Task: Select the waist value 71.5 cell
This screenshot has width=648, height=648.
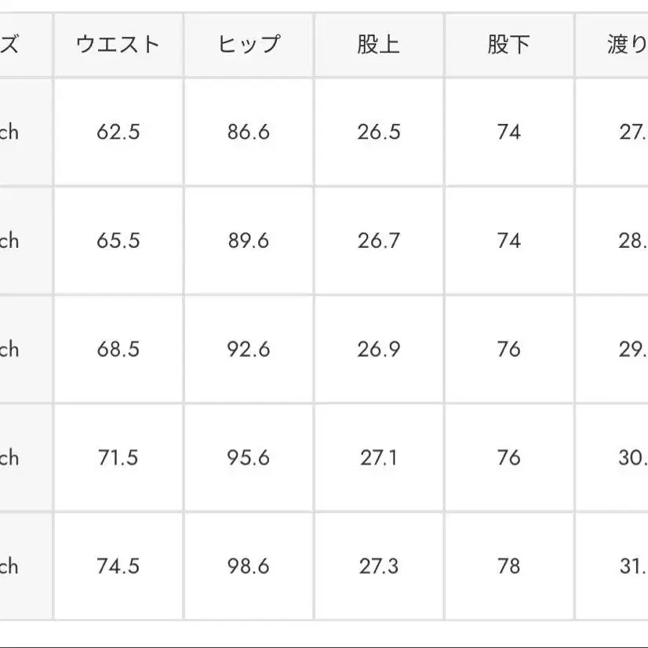Action: click(118, 457)
